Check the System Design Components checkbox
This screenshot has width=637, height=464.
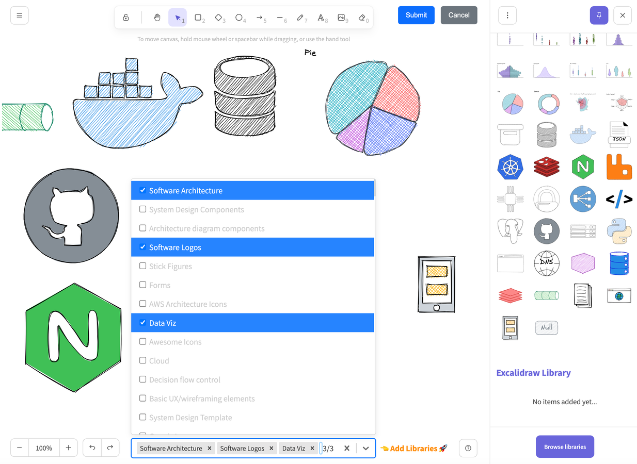click(143, 209)
